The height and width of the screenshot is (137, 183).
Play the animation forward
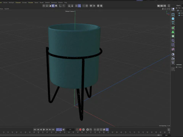point(44,129)
